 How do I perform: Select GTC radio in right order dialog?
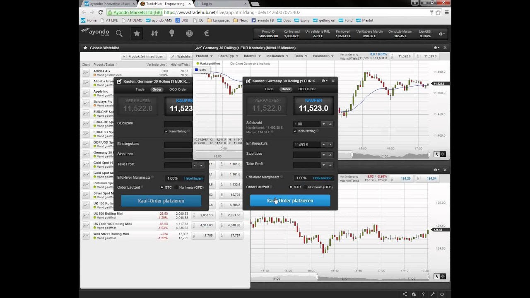(x=291, y=187)
